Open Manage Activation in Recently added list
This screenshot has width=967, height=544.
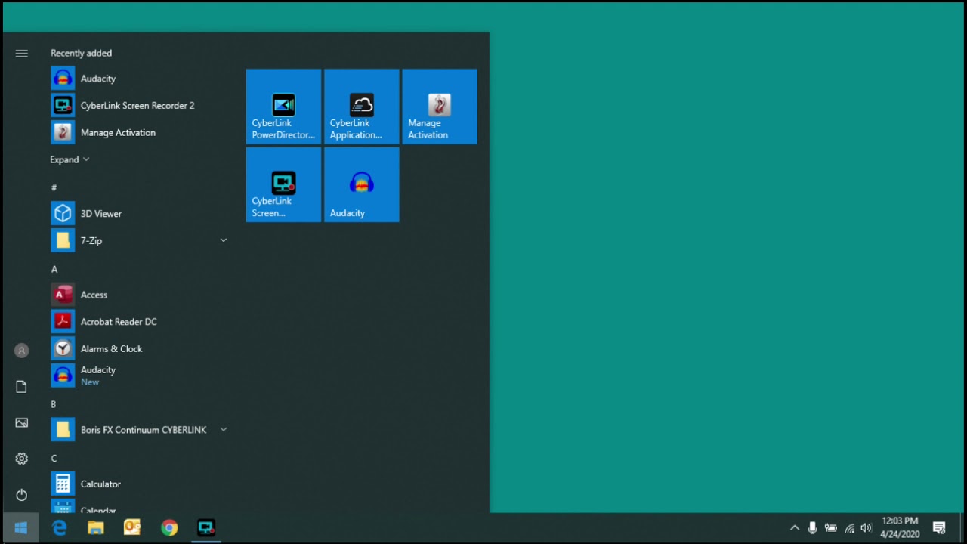pos(140,133)
